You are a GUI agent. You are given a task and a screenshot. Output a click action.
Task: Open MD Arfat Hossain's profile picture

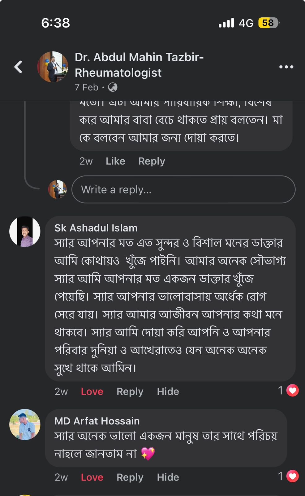pos(25,424)
